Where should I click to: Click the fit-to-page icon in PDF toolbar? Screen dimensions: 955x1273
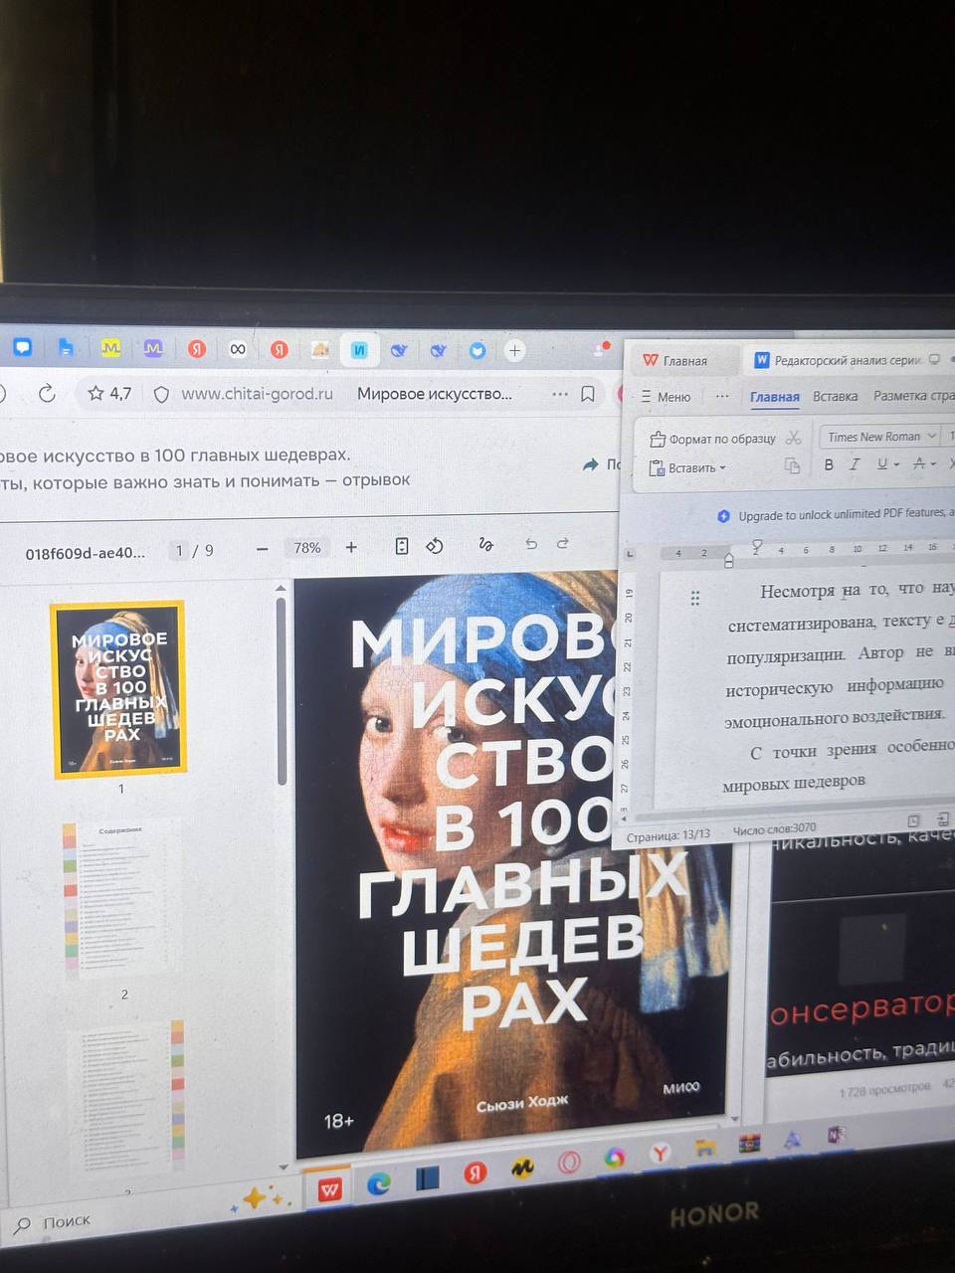tap(402, 546)
